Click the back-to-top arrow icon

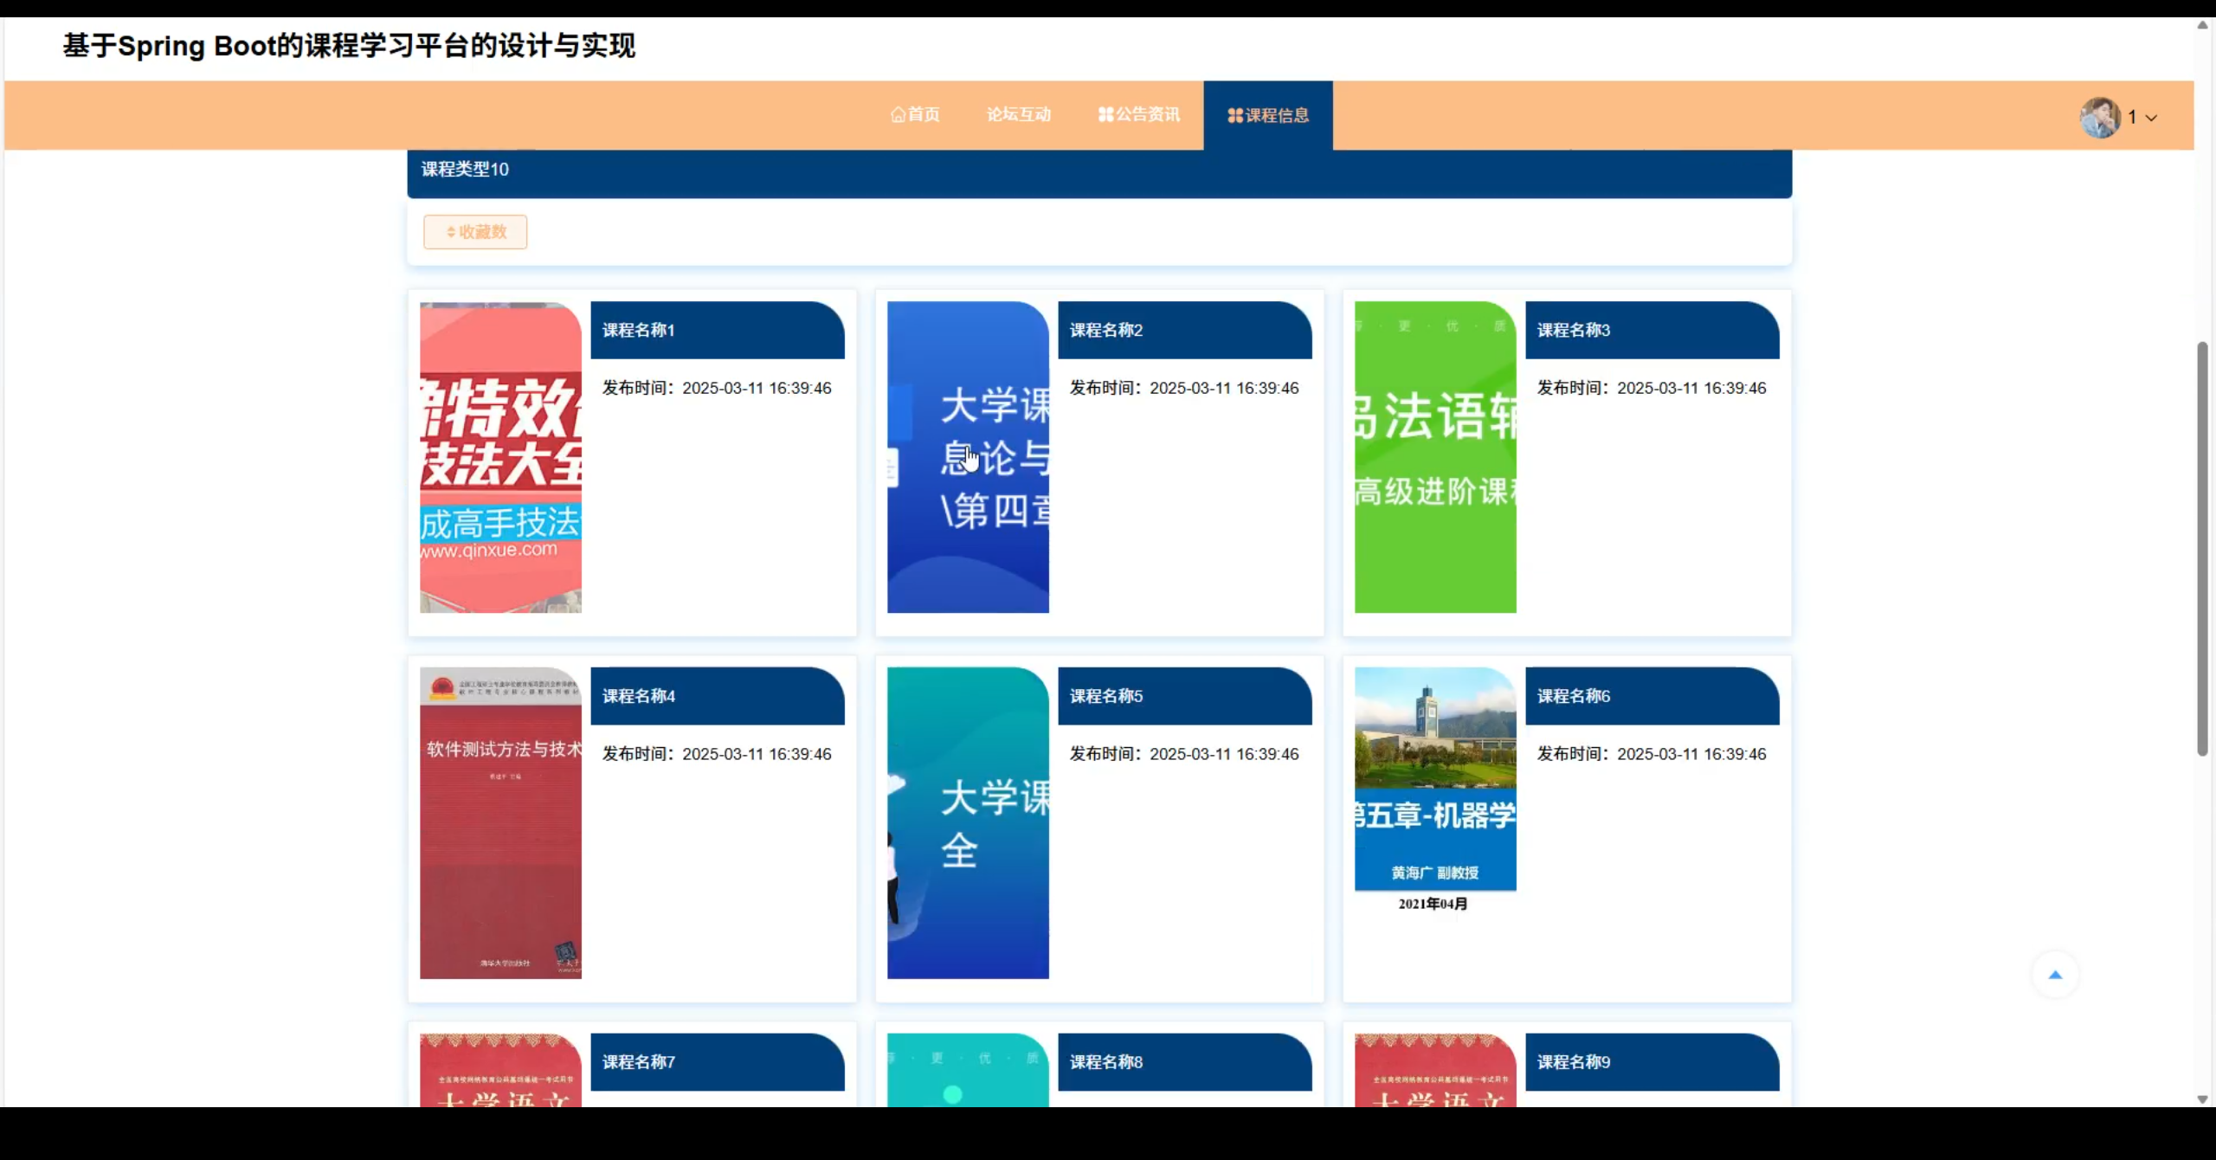point(2055,975)
